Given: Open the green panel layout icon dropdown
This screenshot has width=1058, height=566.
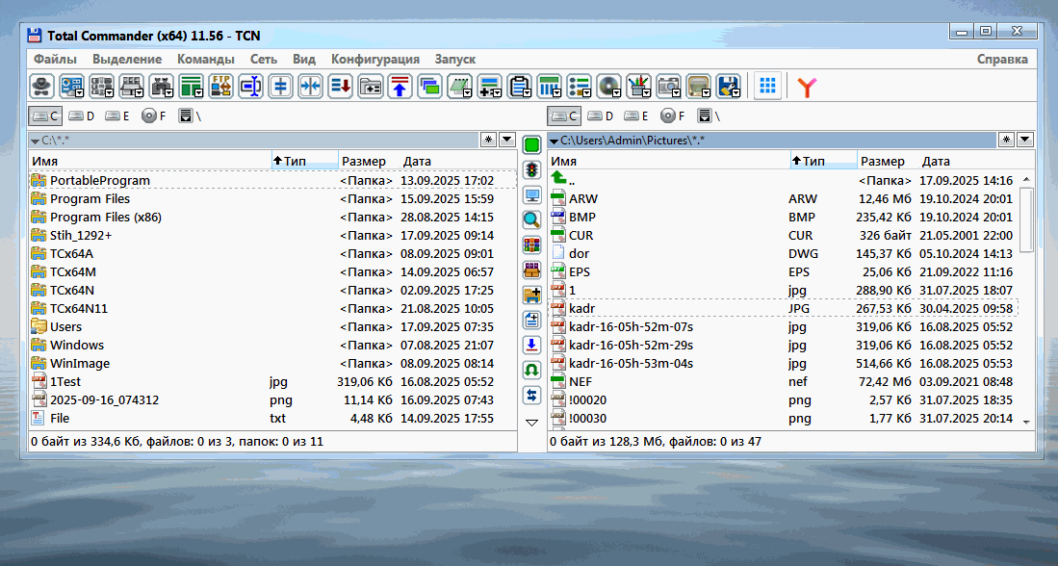Looking at the screenshot, I should (x=198, y=93).
